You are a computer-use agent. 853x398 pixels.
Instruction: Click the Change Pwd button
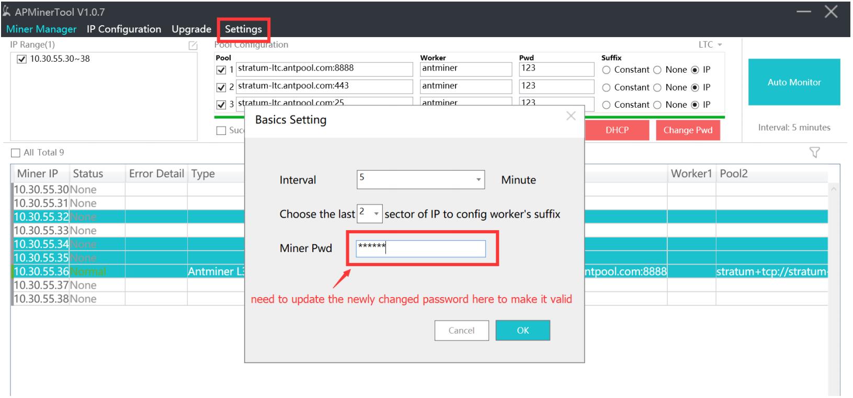click(x=688, y=130)
